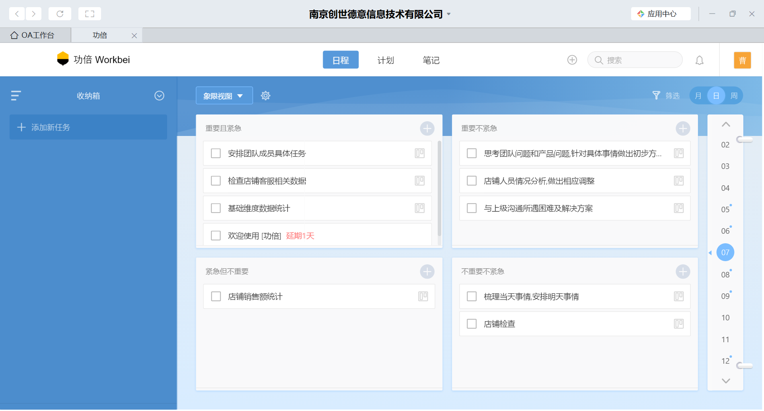The width and height of the screenshot is (764, 411).
Task: Open the orange user avatar
Action: [742, 60]
